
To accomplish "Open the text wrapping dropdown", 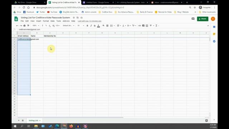I will pos(129,25).
